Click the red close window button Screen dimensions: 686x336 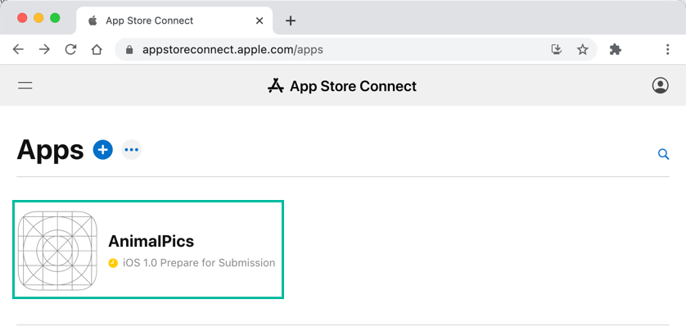pyautogui.click(x=22, y=18)
